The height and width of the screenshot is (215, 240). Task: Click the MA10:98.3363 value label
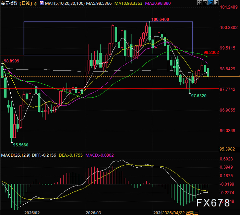128,3
